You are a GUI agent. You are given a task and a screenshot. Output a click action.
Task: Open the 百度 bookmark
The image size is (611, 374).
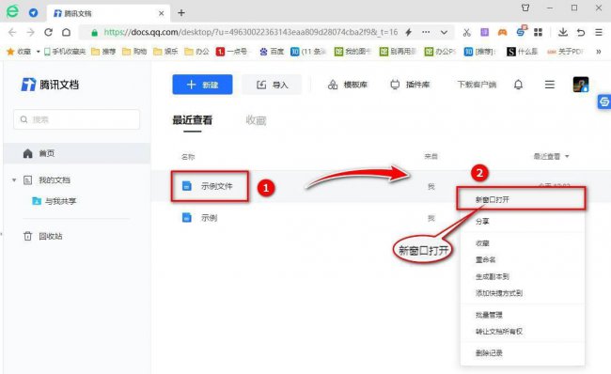[272, 51]
